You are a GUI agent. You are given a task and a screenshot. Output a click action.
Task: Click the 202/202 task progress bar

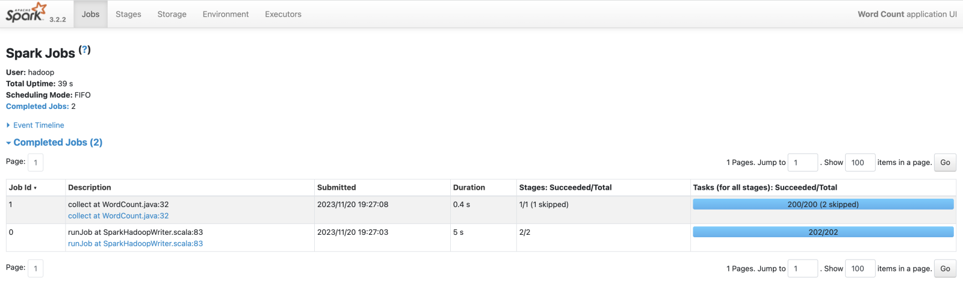click(823, 232)
